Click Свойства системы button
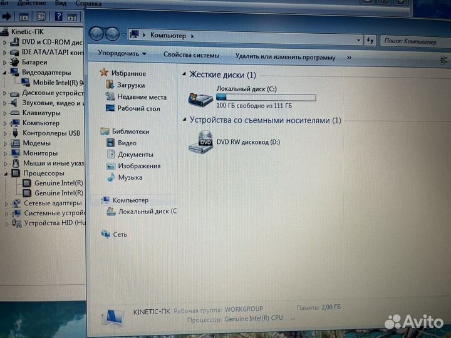Viewport: 451px width, 338px height. pyautogui.click(x=191, y=55)
